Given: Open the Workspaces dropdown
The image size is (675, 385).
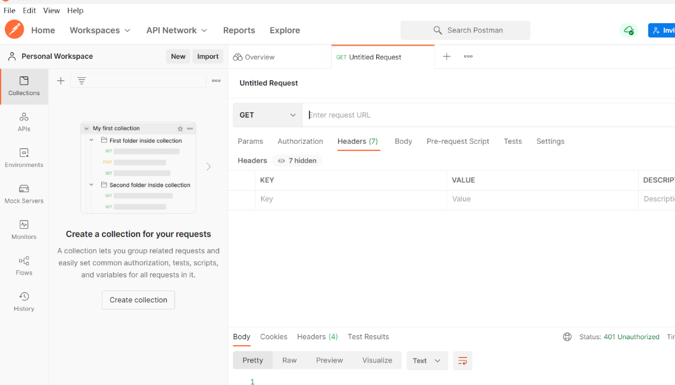Looking at the screenshot, I should click(100, 30).
